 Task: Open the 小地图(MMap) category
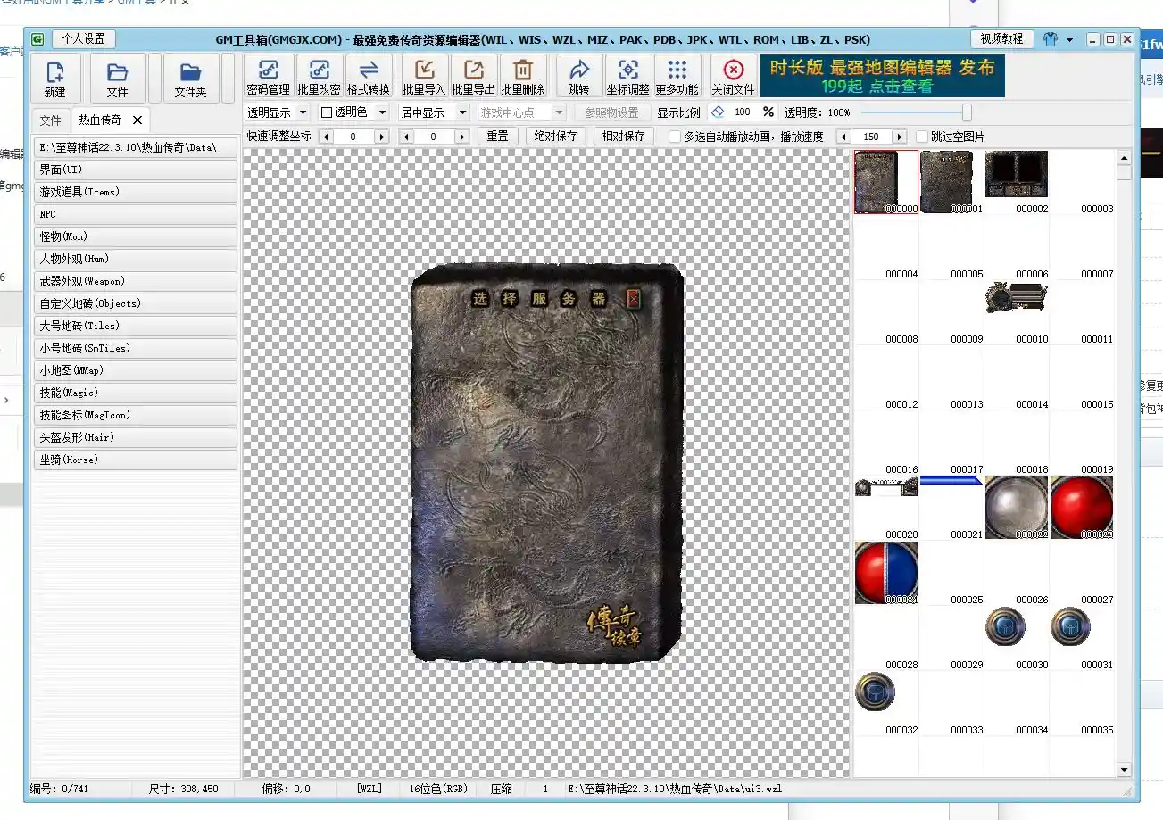(x=135, y=370)
